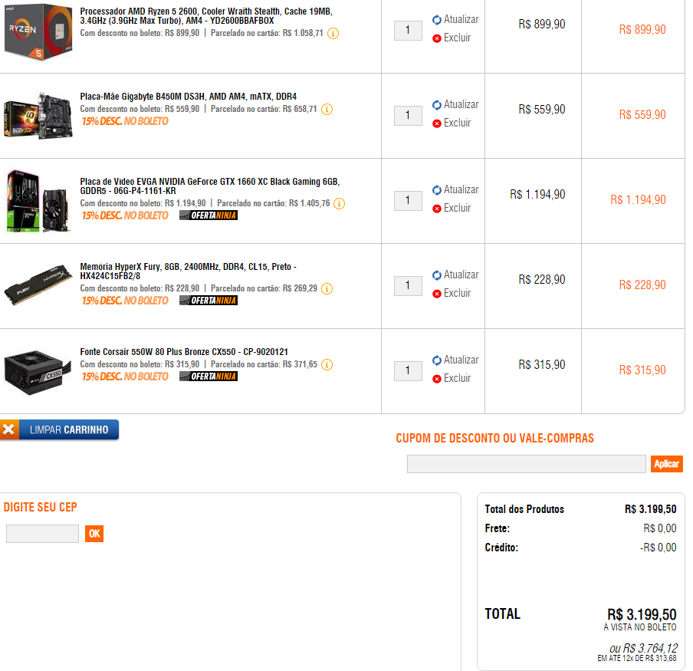Image resolution: width=693 pixels, height=671 pixels.
Task: Open EVGA GeForce GTX 1660 product title
Action: pos(210,186)
